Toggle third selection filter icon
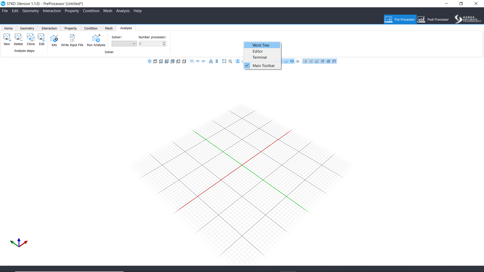 [x=317, y=61]
